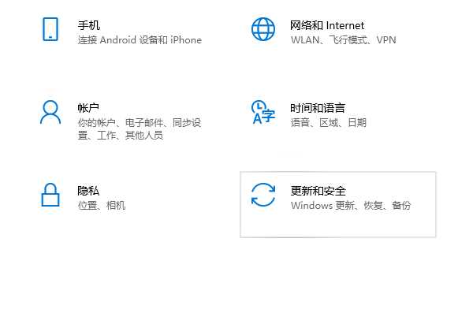This screenshot has height=324, width=458.
Task: Select the person Accounts icon
Action: [50, 112]
